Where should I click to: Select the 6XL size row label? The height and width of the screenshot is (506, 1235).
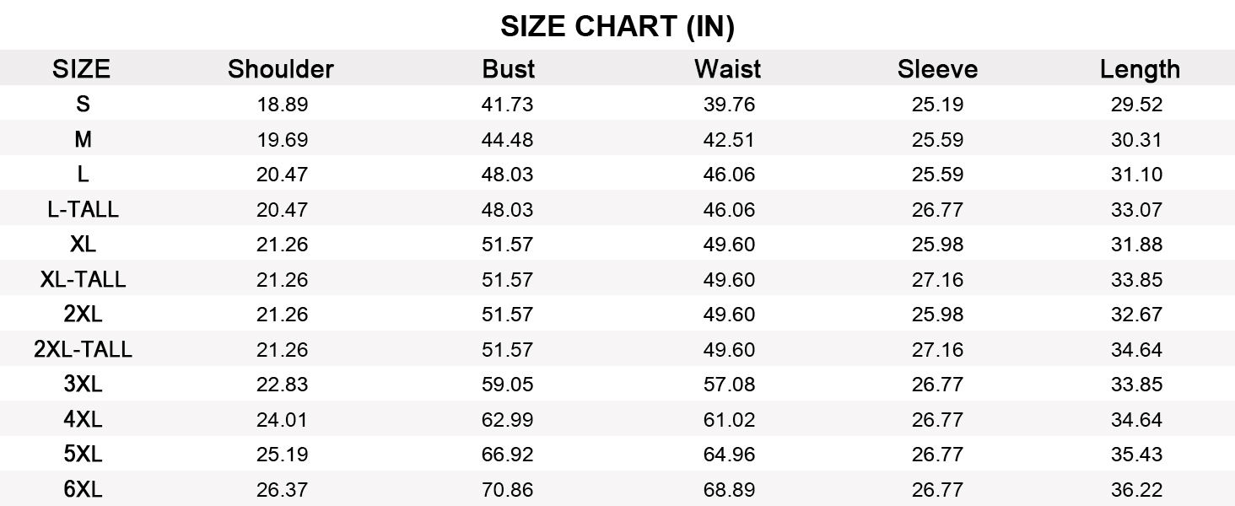(x=83, y=489)
